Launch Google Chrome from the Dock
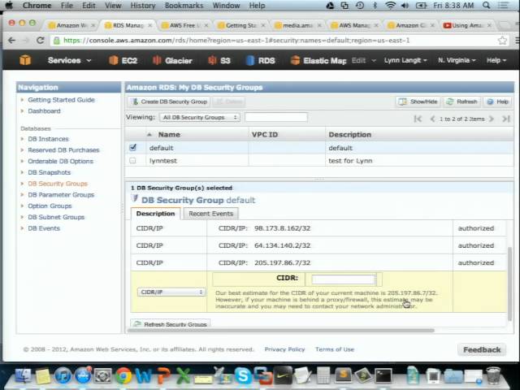 pos(123,376)
